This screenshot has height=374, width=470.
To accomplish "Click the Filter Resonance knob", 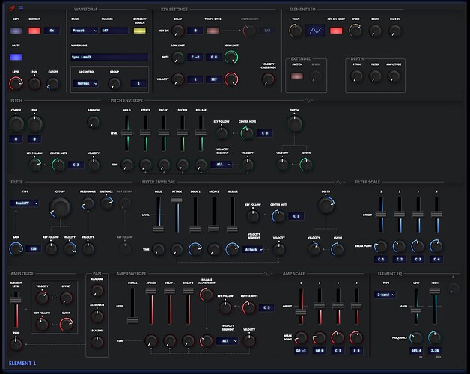I will tap(88, 203).
